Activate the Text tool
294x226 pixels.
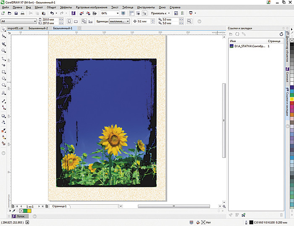click(4, 93)
